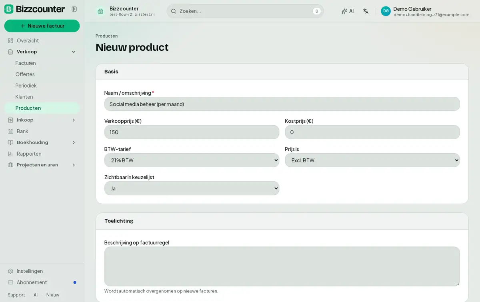480x302 pixels.
Task: Expand the Inkoop menu chevron
Action: tap(74, 120)
